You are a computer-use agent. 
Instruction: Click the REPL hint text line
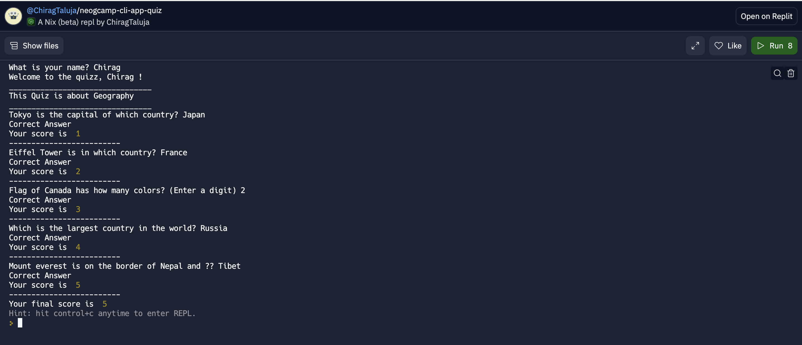coord(102,314)
